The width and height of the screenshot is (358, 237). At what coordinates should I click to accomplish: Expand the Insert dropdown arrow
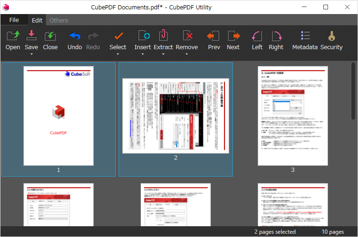coord(142,54)
